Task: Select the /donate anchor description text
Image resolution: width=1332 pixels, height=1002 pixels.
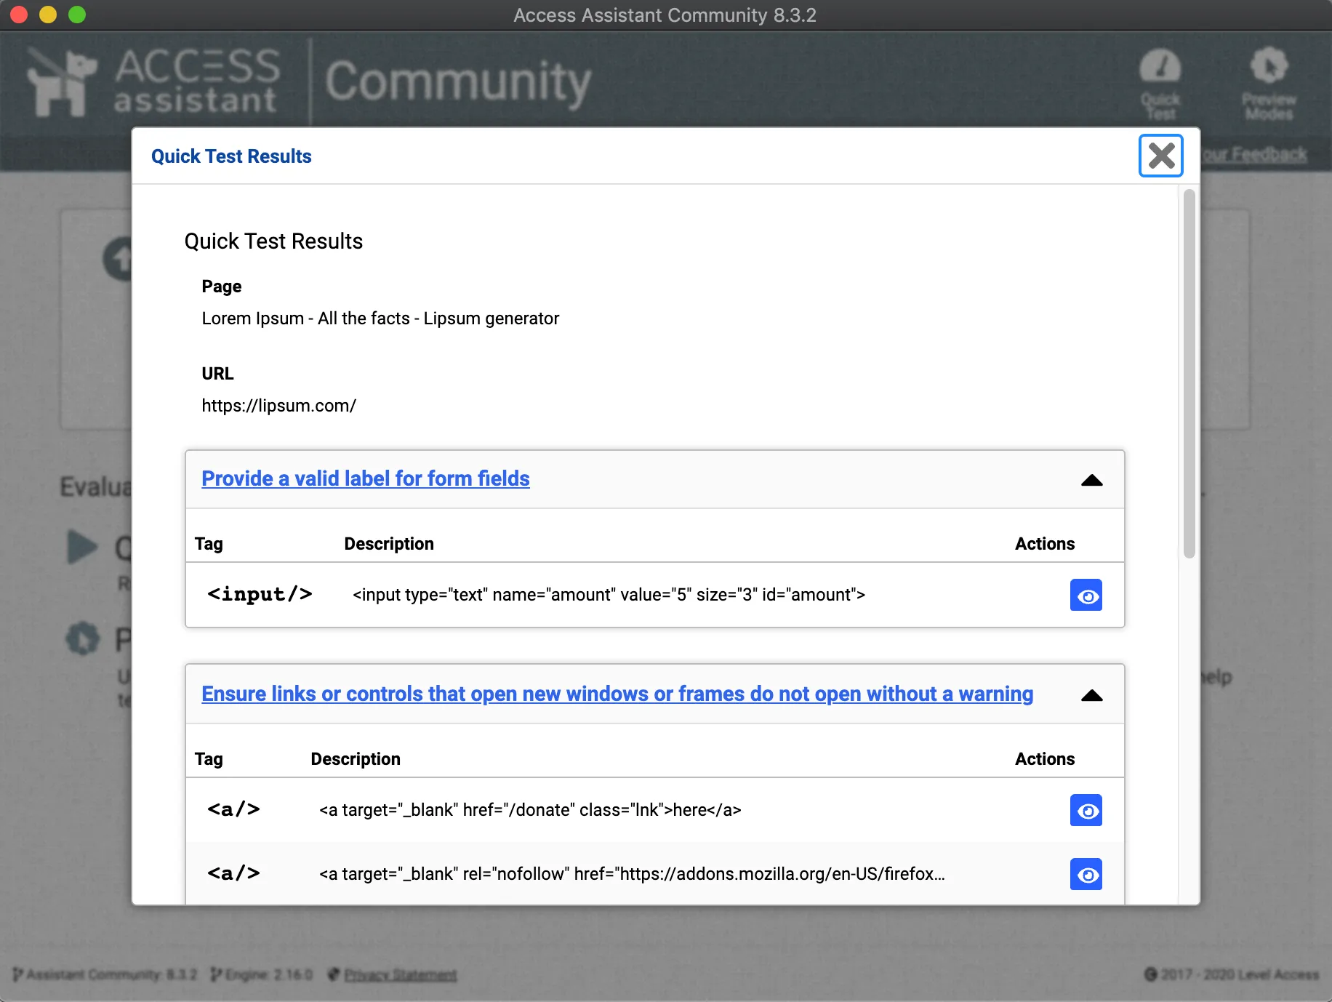Action: point(530,810)
